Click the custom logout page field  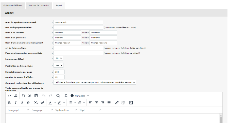click(x=78, y=53)
